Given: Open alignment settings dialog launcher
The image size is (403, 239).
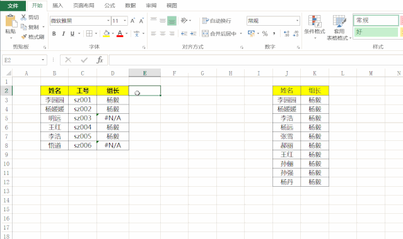Looking at the screenshot, I should click(242, 47).
